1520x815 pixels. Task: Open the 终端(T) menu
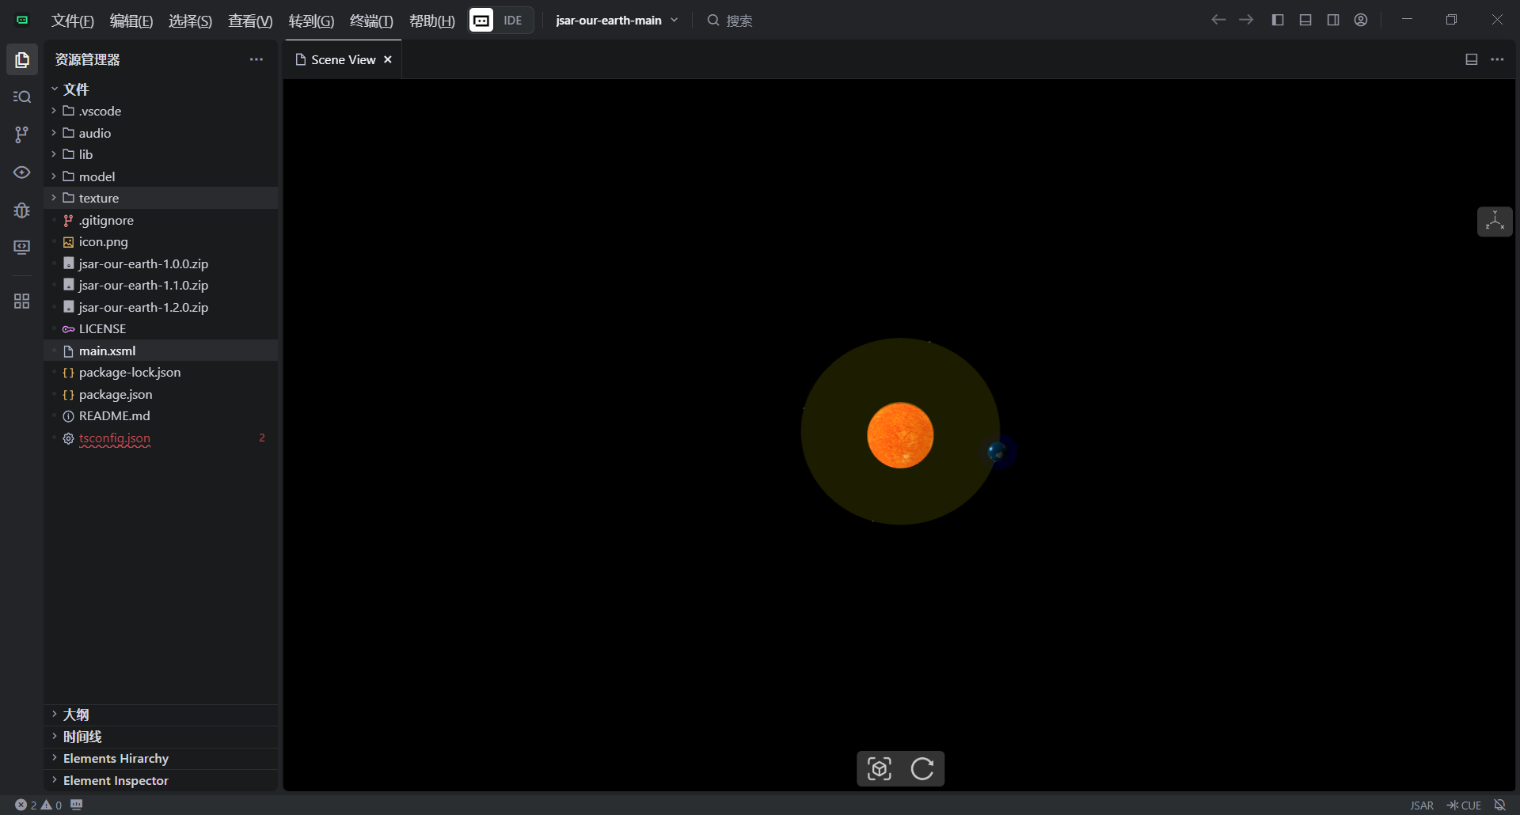[371, 21]
